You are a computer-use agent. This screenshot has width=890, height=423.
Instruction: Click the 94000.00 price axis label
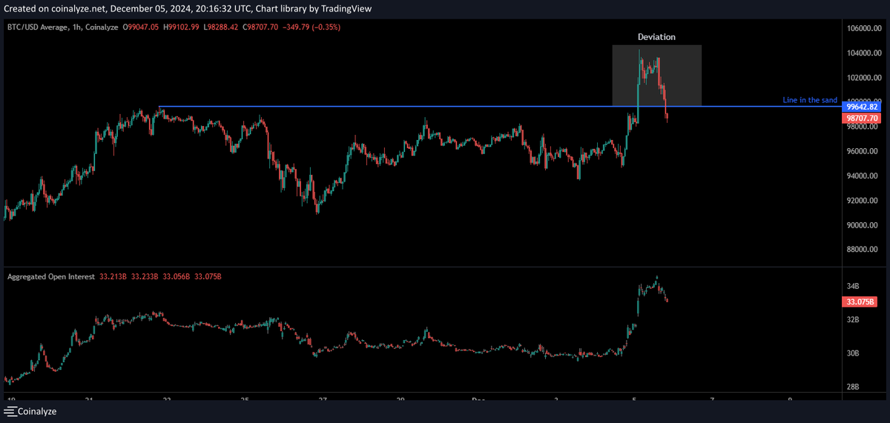point(864,176)
